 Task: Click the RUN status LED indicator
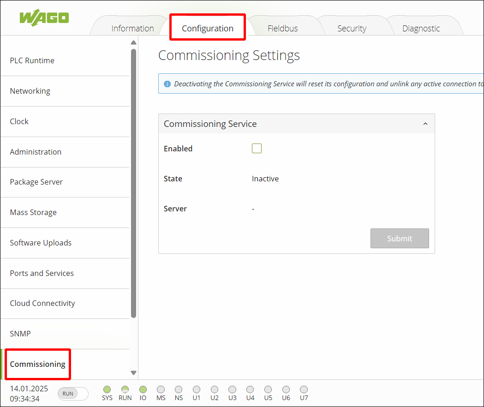point(125,389)
